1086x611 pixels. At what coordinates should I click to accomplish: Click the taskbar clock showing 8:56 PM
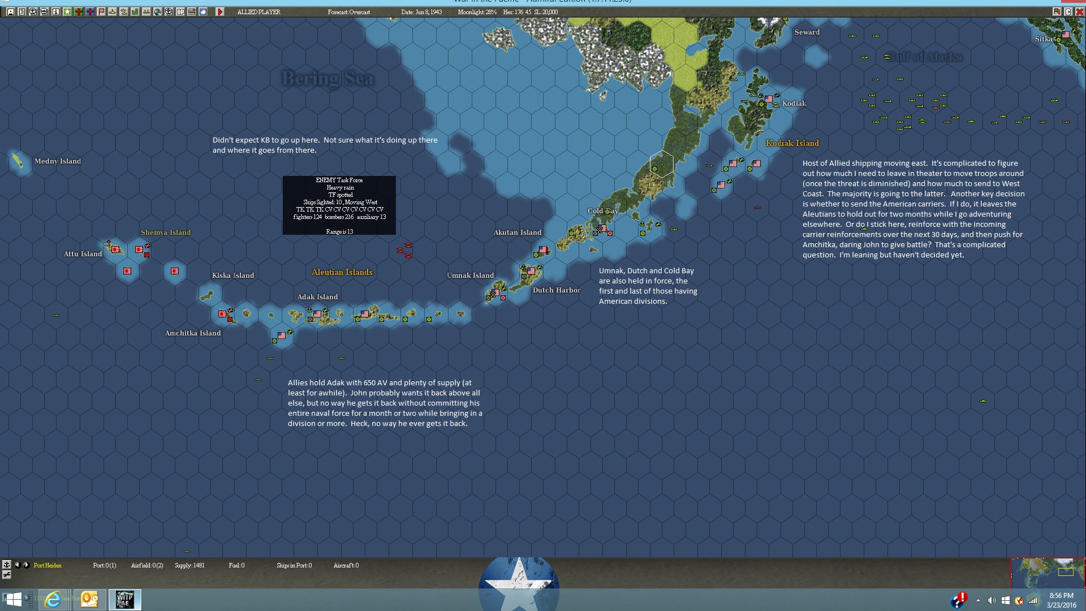[x=1061, y=600]
